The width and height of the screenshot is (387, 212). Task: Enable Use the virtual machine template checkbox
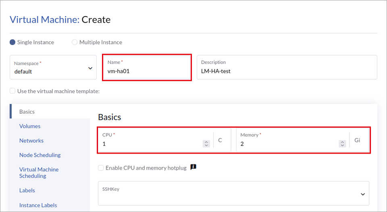click(x=12, y=91)
